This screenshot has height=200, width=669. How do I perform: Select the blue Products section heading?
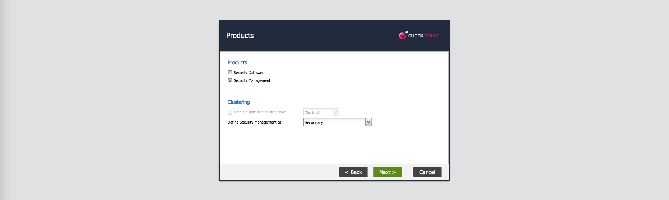click(x=237, y=62)
